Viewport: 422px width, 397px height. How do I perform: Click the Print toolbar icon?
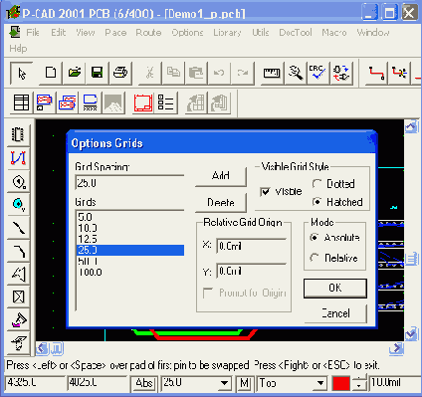(x=120, y=73)
